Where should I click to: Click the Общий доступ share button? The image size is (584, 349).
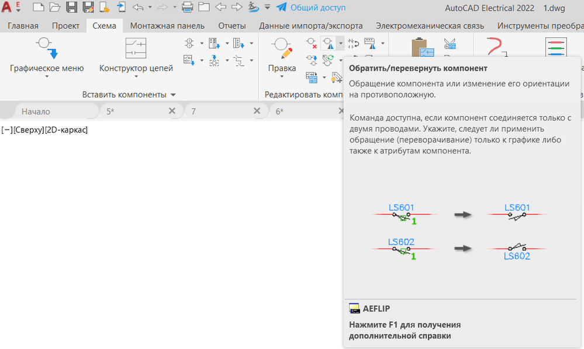click(311, 8)
